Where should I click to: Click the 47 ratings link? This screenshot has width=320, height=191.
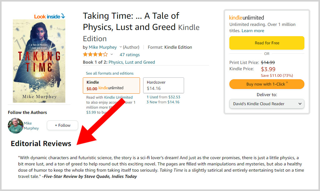coord(129,54)
